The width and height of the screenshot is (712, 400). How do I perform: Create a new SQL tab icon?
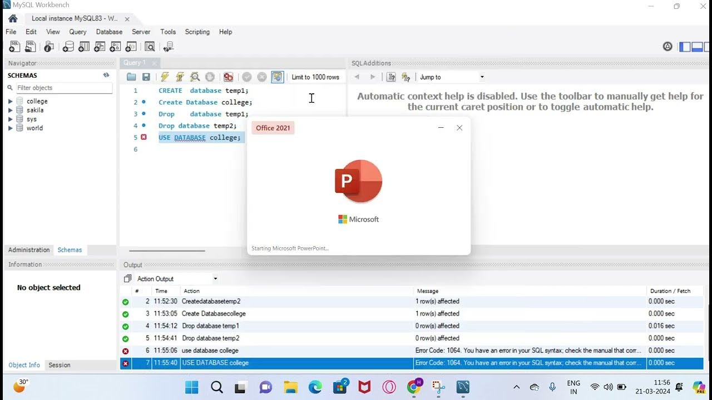14,47
